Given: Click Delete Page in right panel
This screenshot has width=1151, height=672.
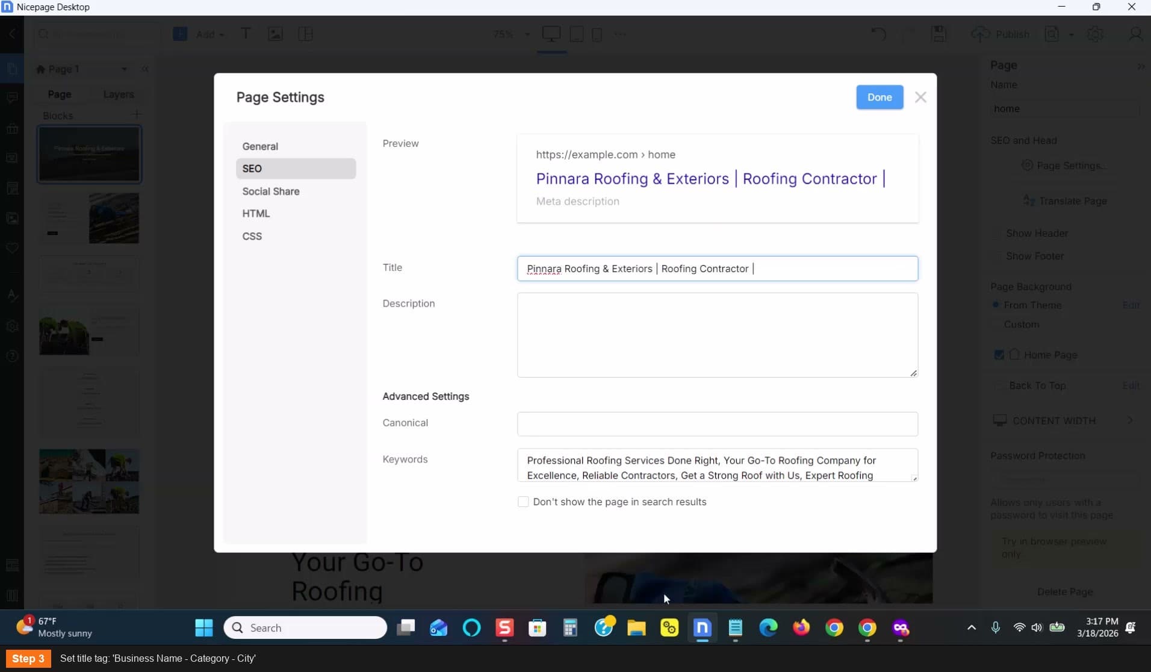Looking at the screenshot, I should pyautogui.click(x=1065, y=592).
